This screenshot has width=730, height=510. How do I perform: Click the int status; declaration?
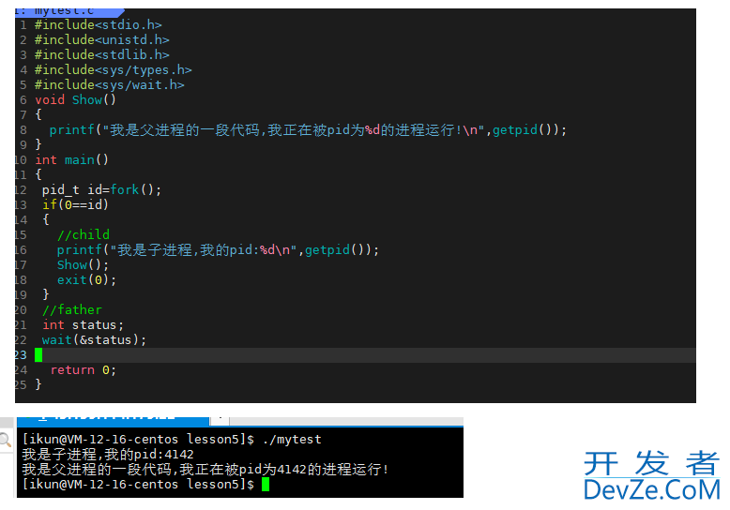83,324
